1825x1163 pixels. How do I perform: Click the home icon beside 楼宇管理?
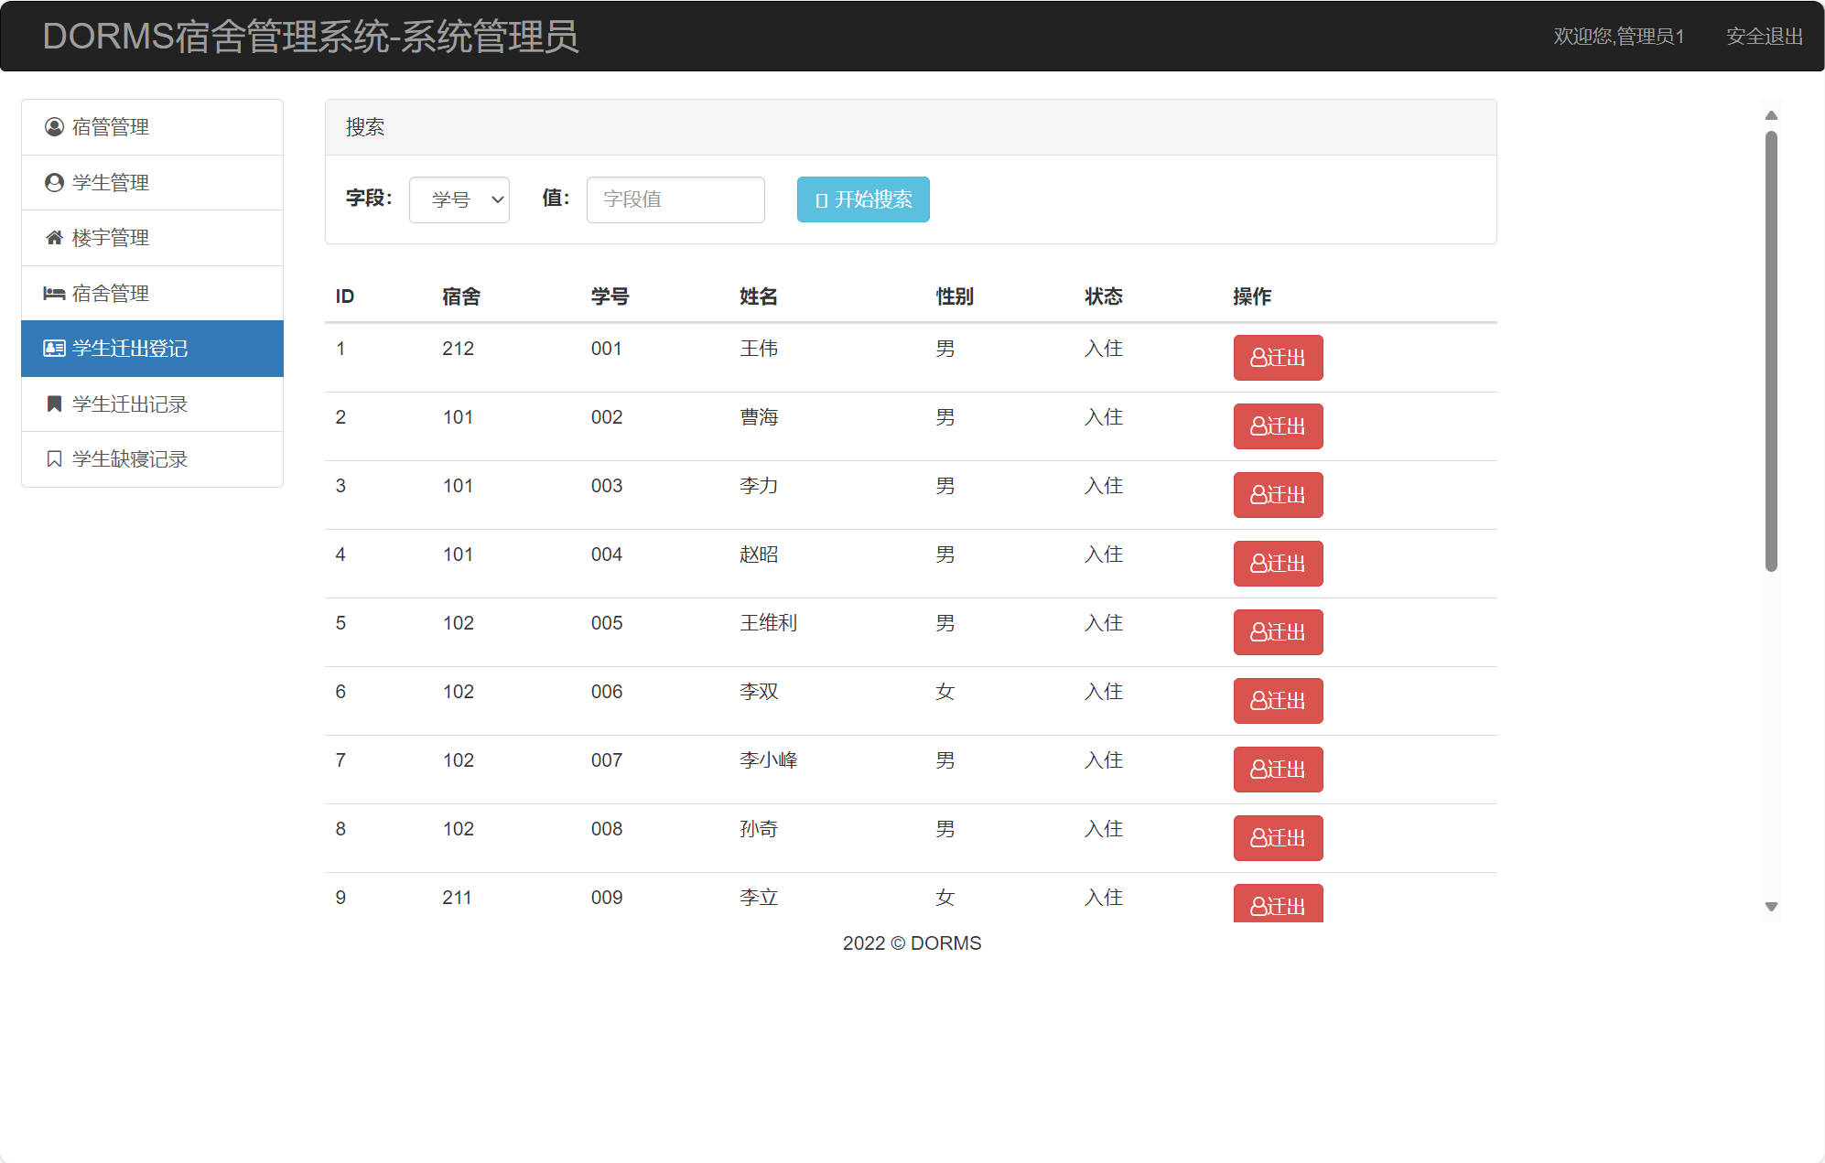(52, 238)
